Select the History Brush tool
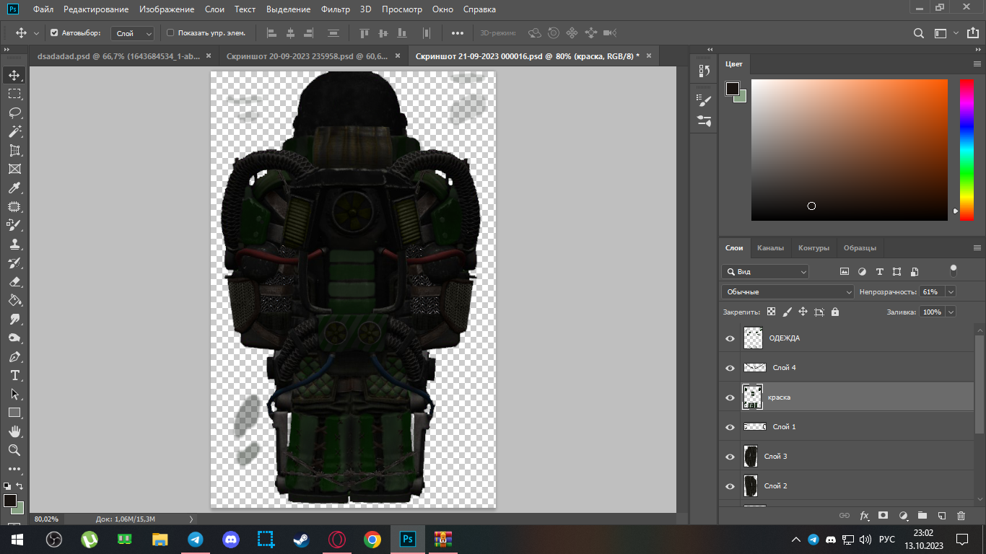Viewport: 986px width, 554px height. [14, 263]
